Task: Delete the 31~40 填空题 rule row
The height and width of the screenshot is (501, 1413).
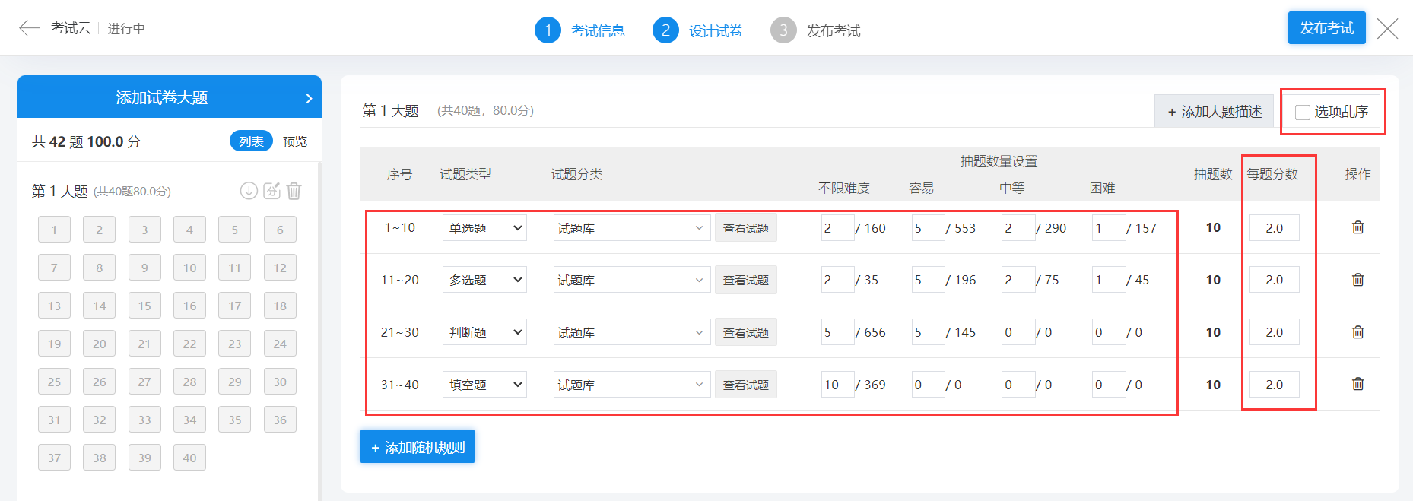Action: 1357,384
